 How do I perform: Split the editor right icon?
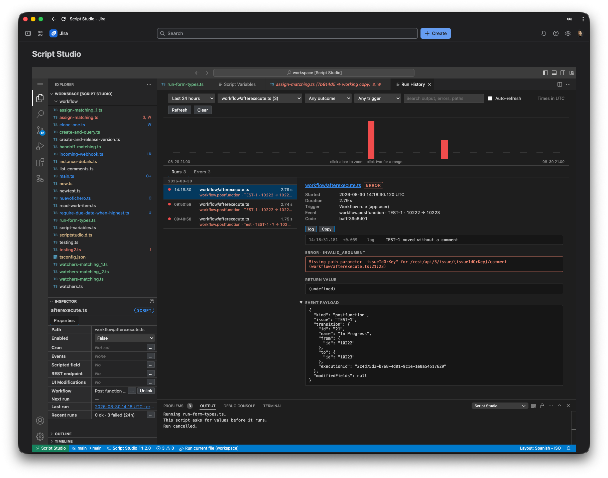[x=560, y=85]
